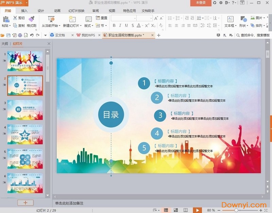Click the orange Not Logged In (未登录) button

click(x=201, y=3)
